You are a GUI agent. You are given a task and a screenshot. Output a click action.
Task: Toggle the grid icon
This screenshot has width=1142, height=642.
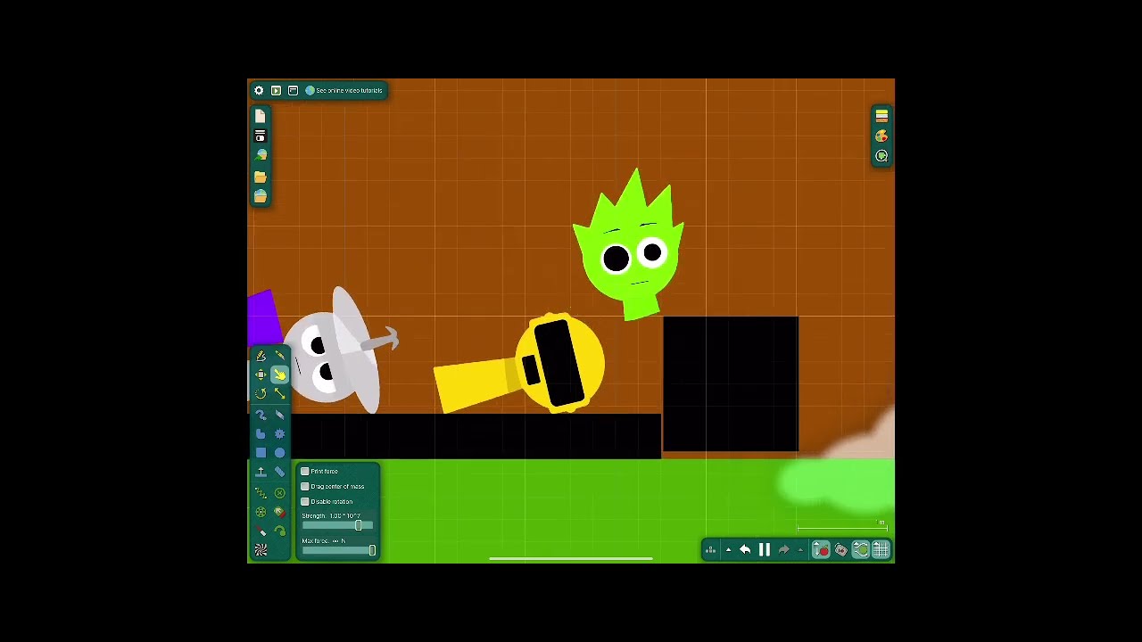click(881, 550)
